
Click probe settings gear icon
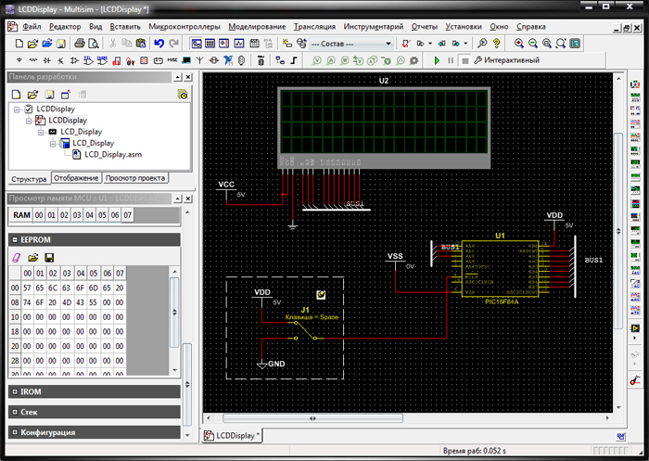(x=414, y=60)
